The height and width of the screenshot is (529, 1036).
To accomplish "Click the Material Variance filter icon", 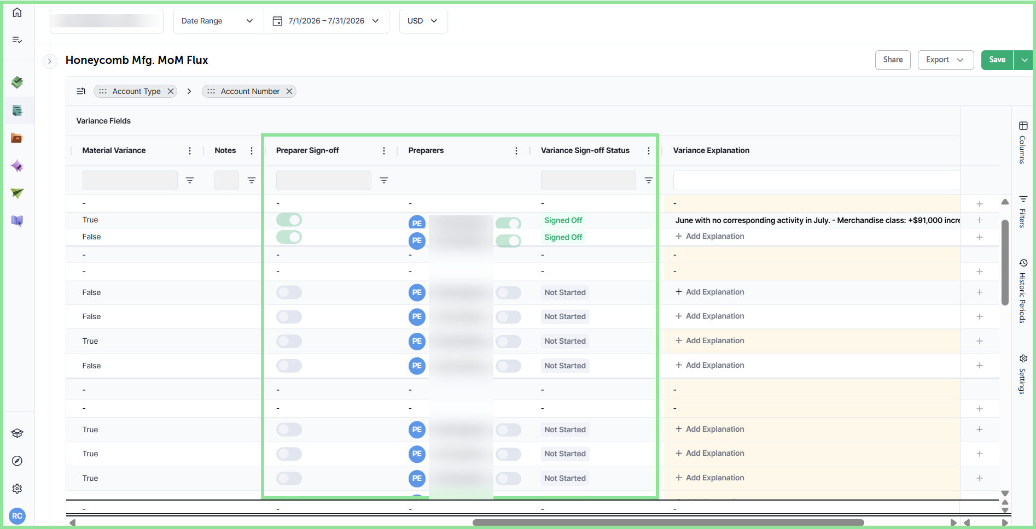I will (x=190, y=180).
